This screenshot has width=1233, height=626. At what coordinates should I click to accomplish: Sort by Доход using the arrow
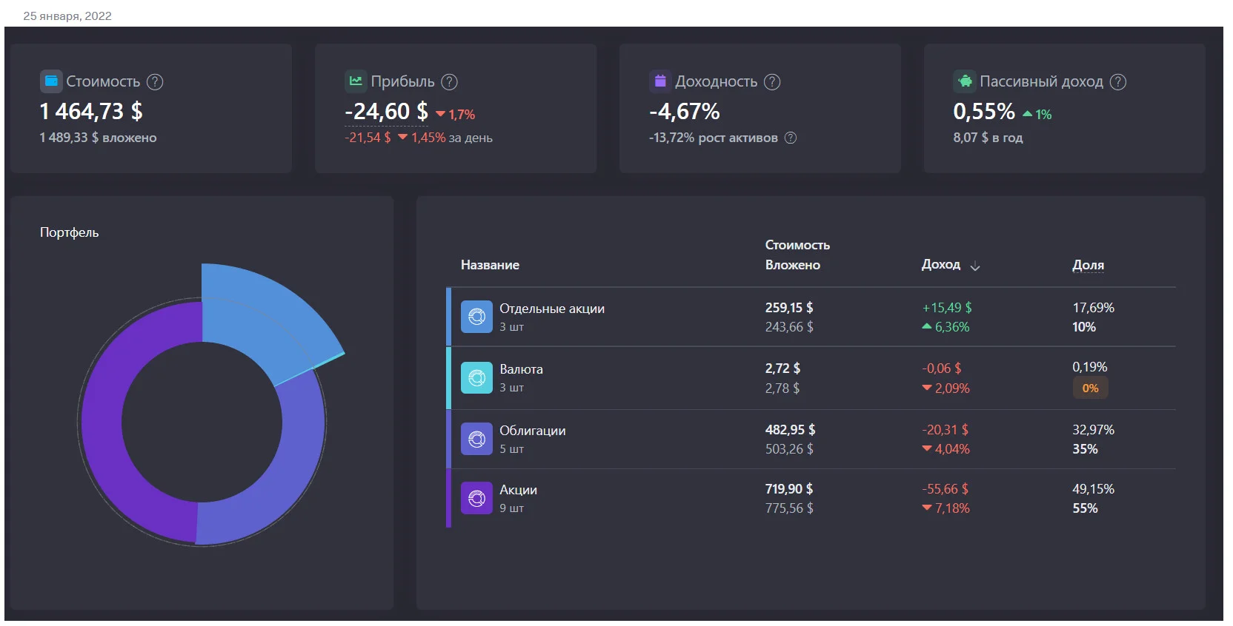point(975,266)
